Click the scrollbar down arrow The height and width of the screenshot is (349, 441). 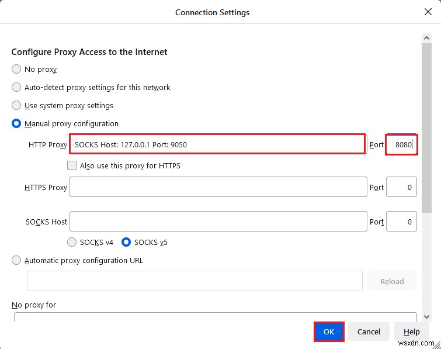tap(426, 317)
